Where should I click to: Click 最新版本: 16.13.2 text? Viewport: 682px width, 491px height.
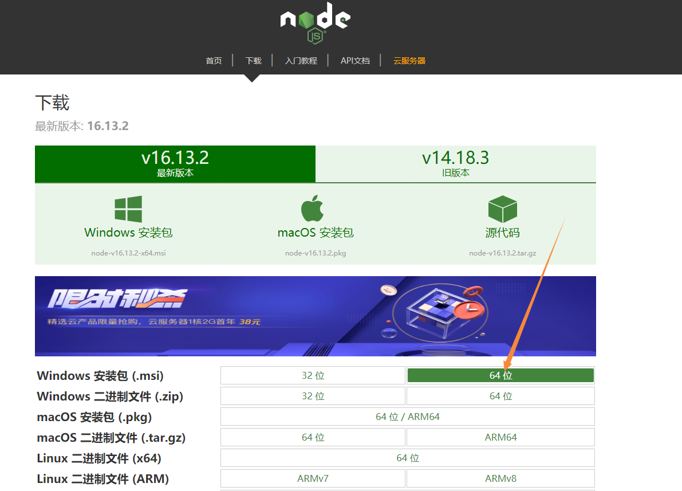(82, 126)
